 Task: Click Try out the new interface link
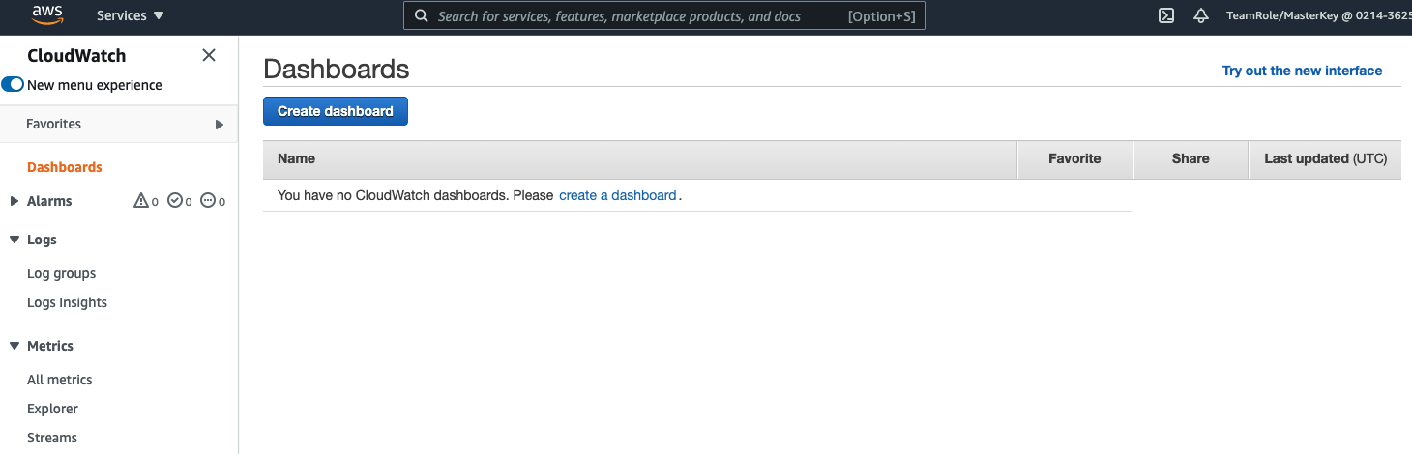(1302, 71)
